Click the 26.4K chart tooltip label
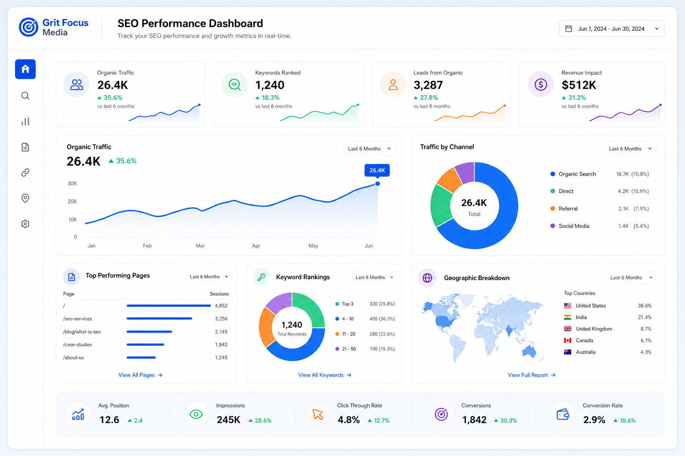The image size is (685, 456). point(377,170)
